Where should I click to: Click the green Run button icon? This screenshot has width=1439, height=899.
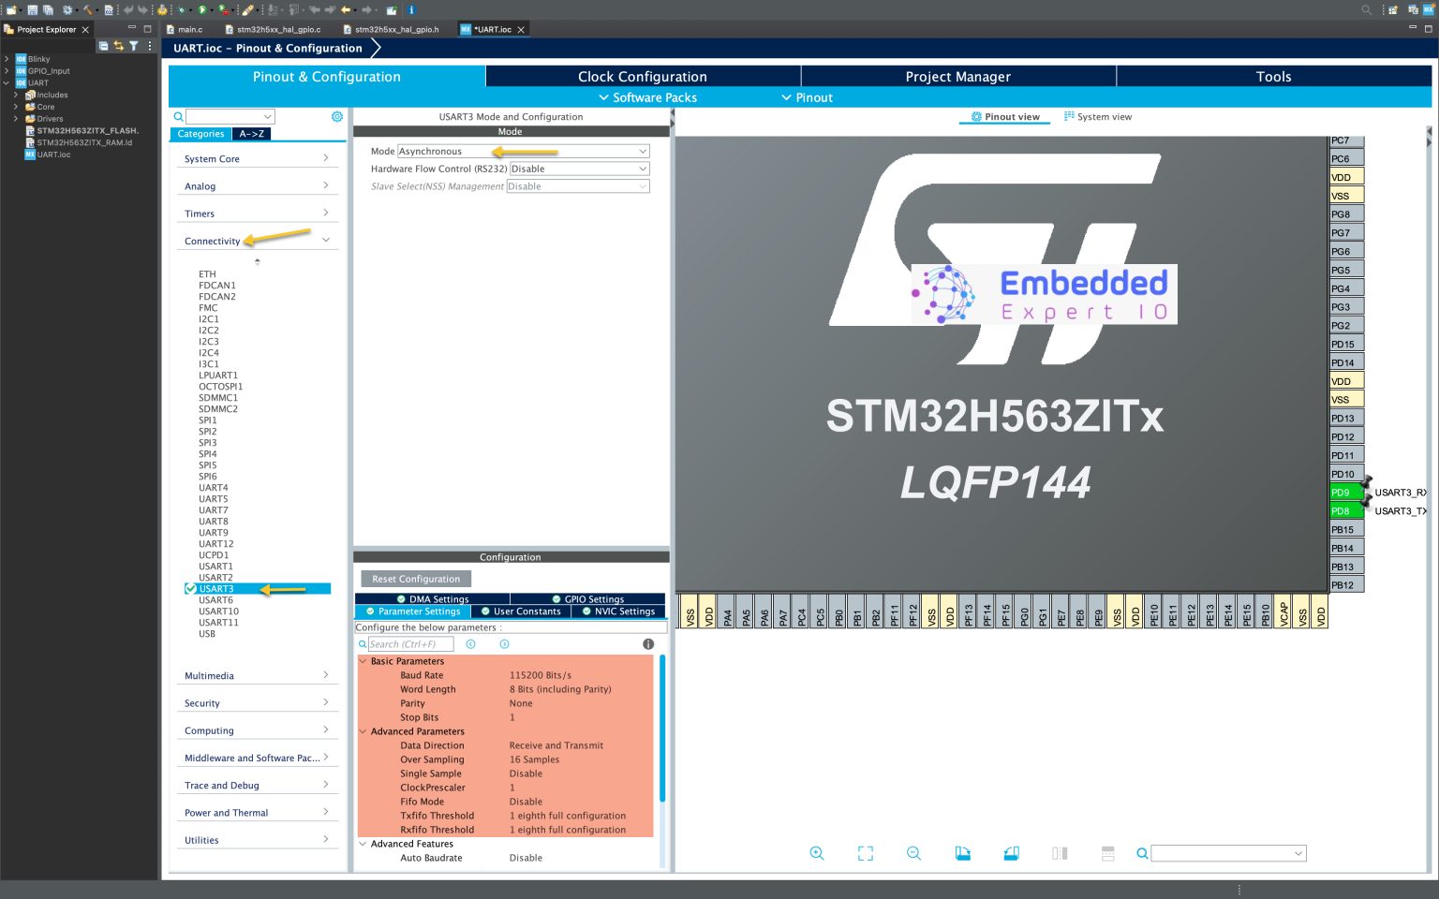201,10
